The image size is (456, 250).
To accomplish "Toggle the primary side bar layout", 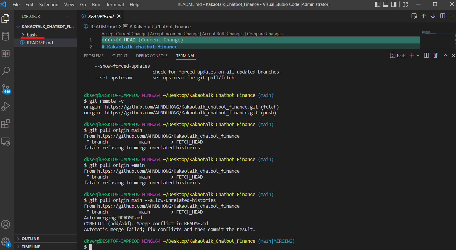I will pyautogui.click(x=378, y=4).
